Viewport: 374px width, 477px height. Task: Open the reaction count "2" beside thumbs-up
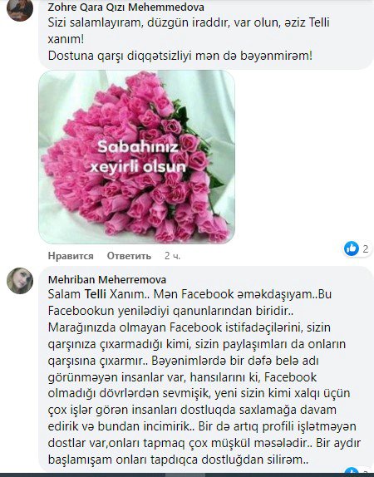point(366,248)
